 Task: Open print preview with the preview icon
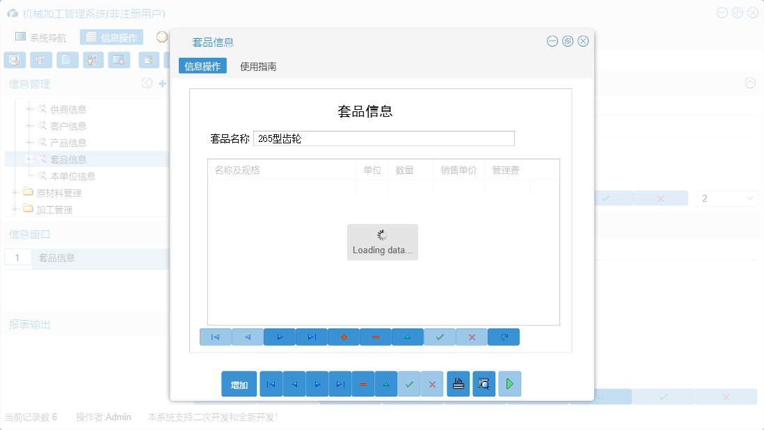484,383
